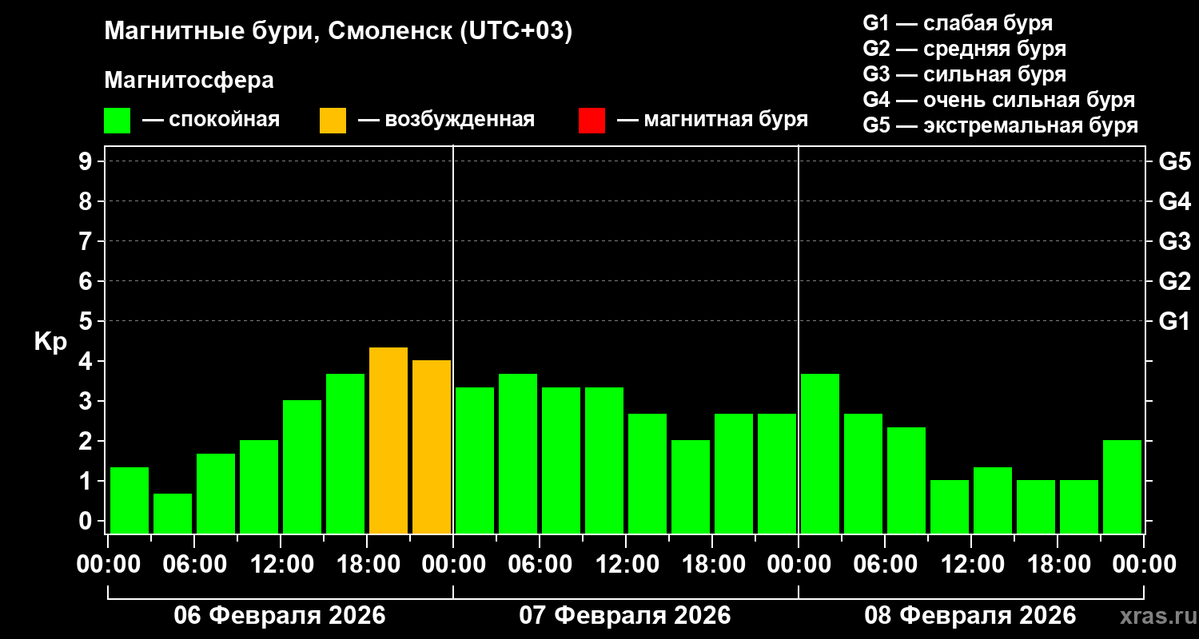Click the 'G5' label on right axis
1199x639 pixels.
(1174, 161)
